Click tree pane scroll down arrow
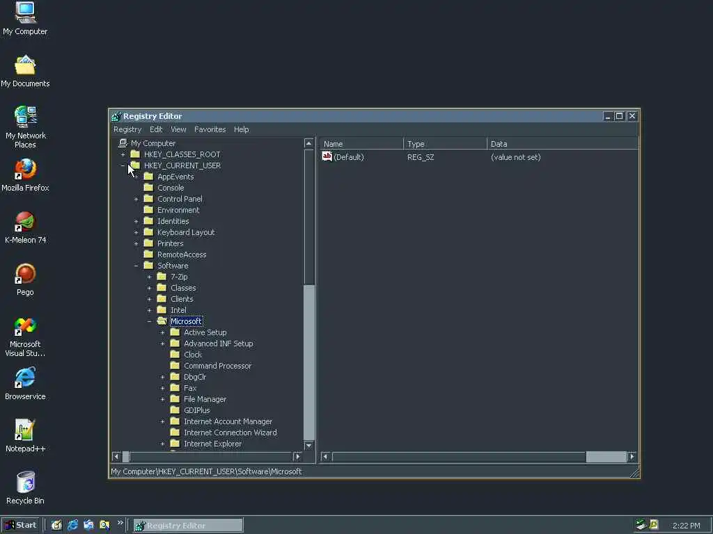Image resolution: width=713 pixels, height=534 pixels. coord(308,446)
